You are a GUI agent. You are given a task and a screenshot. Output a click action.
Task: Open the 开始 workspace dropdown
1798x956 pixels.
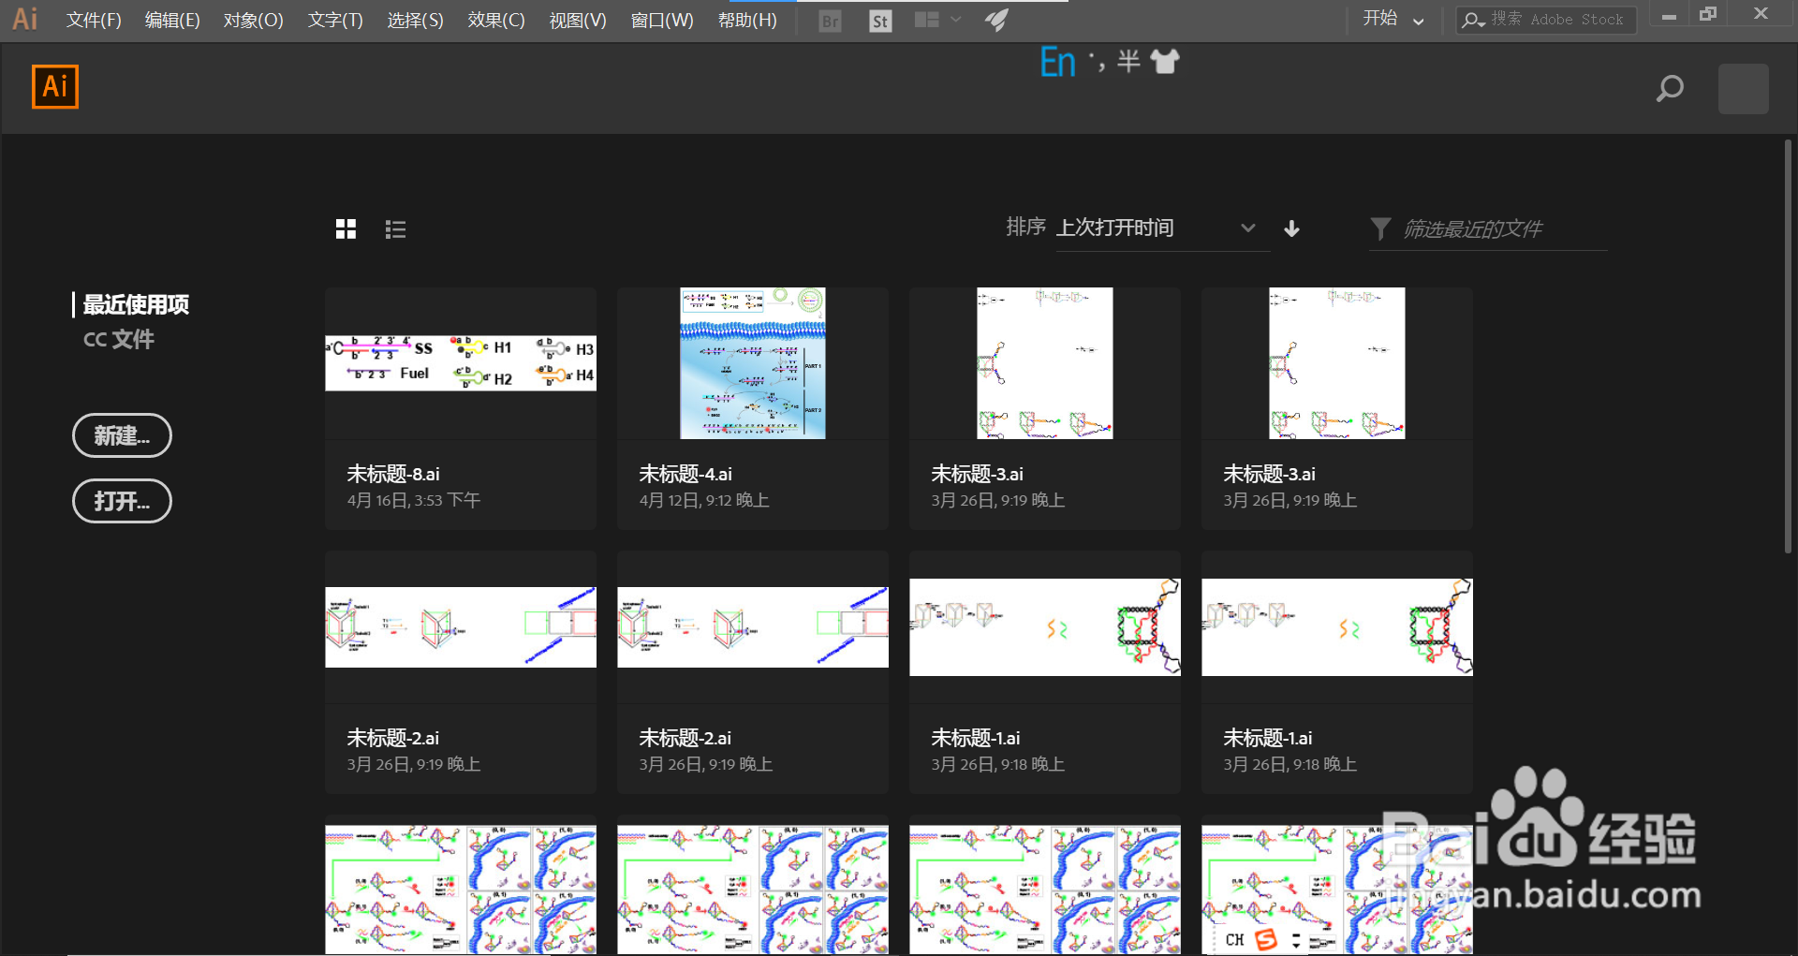[1393, 20]
